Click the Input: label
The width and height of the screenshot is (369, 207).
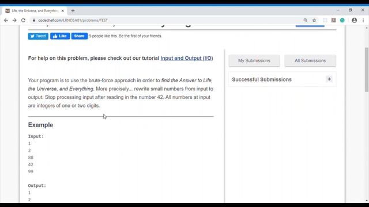pos(36,136)
